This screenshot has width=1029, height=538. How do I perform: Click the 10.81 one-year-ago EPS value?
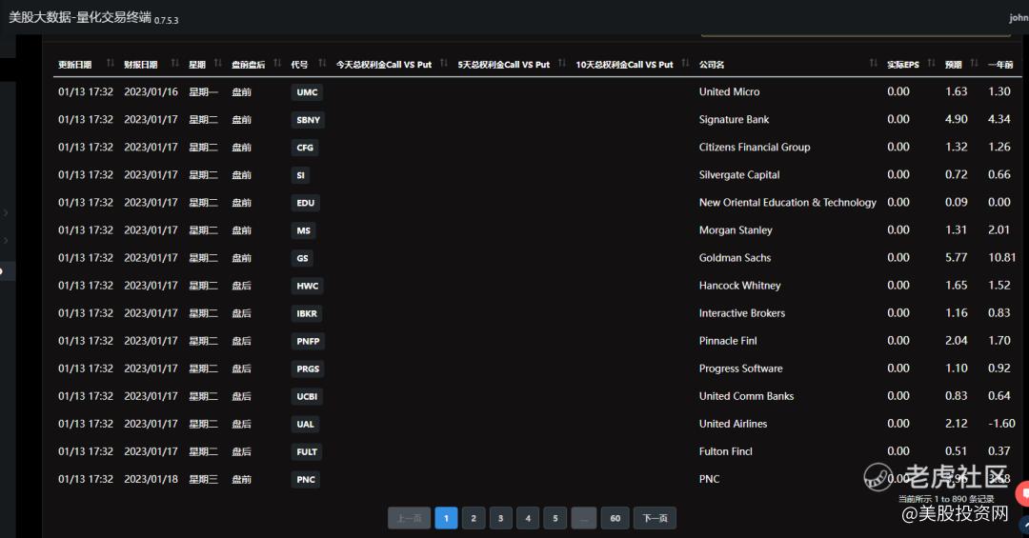pos(1002,257)
